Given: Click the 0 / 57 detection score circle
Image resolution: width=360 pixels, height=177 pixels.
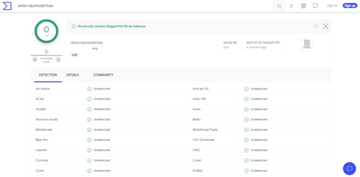Looking at the screenshot, I should pos(46,31).
